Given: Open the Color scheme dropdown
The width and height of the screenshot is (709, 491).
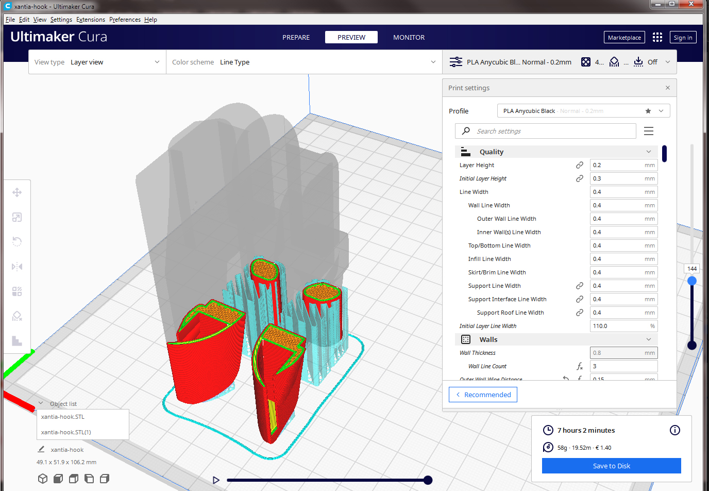Looking at the screenshot, I should [x=304, y=62].
